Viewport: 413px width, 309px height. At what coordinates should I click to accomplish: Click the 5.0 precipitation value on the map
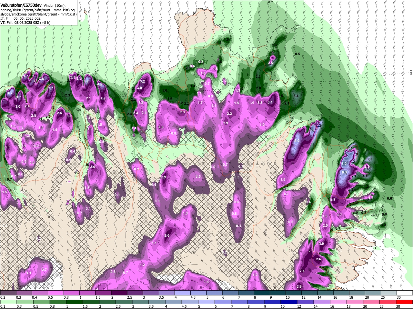(297, 141)
